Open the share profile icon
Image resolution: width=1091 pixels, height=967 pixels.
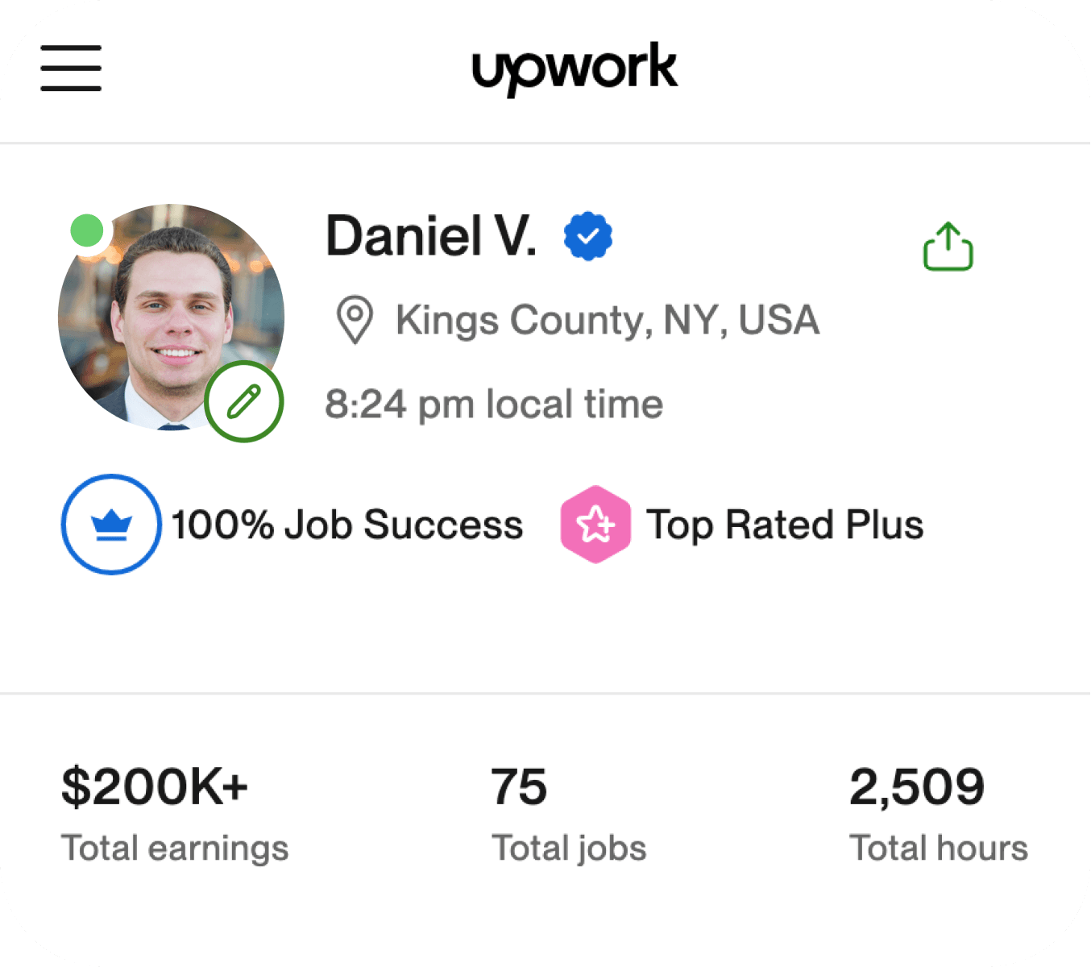(948, 247)
